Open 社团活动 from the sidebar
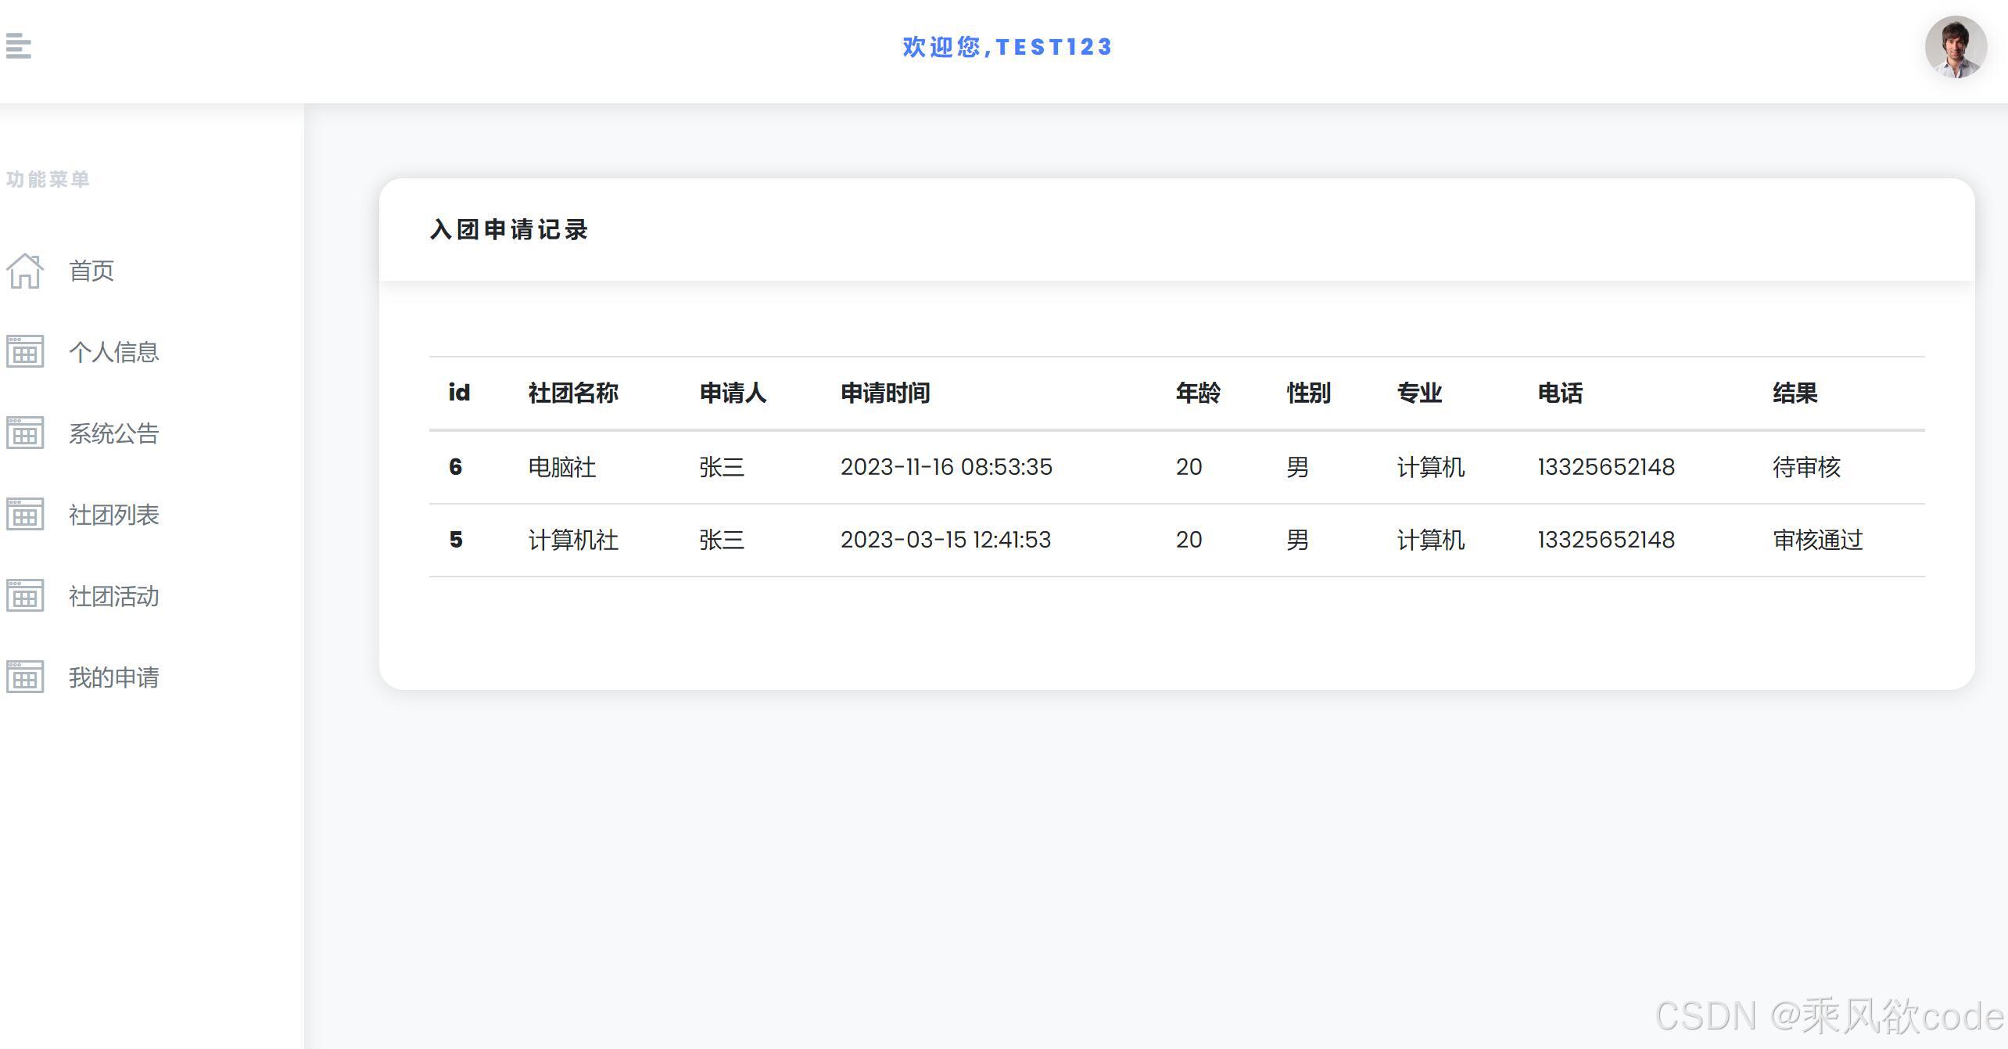 (113, 596)
